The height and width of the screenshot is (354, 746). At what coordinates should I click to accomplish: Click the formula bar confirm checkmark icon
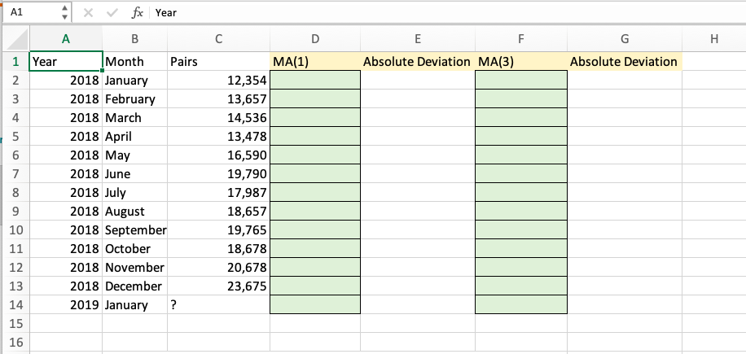point(112,13)
